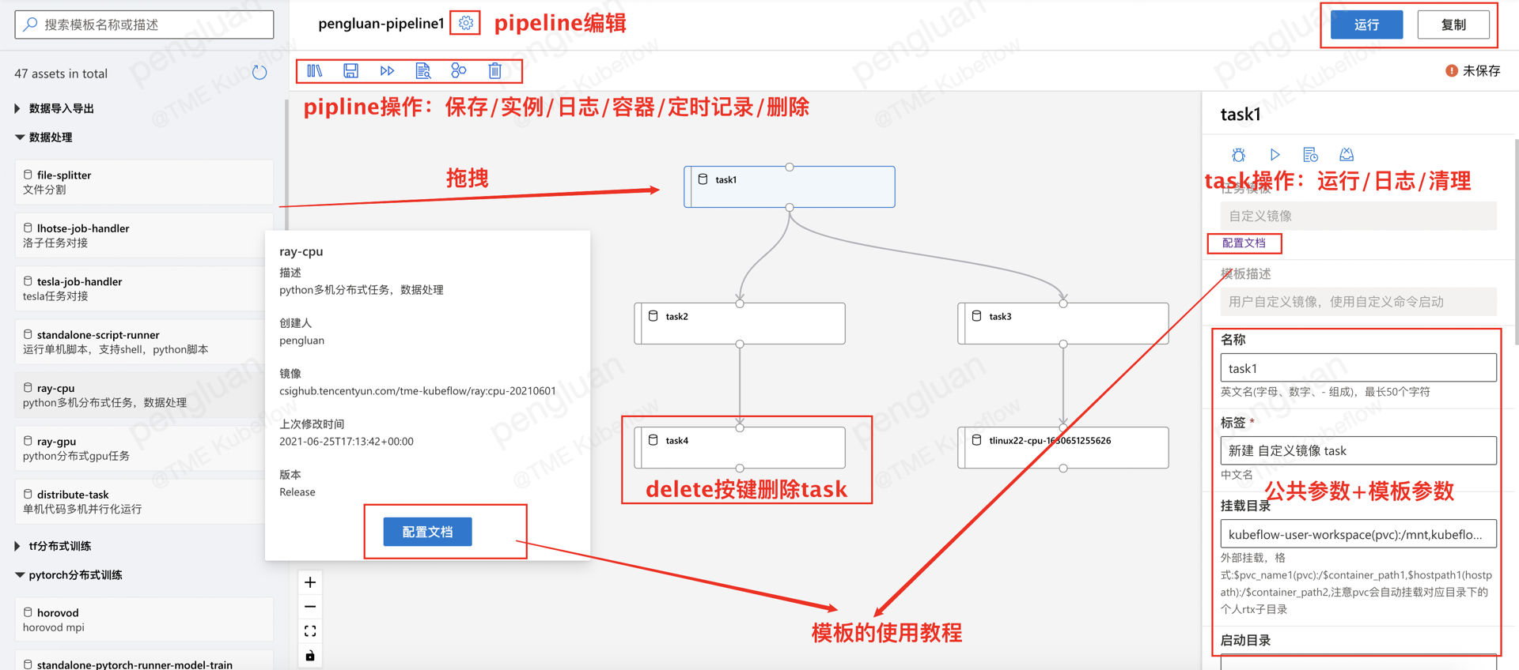The image size is (1519, 670).
Task: Focus the template search input field
Action: (144, 24)
